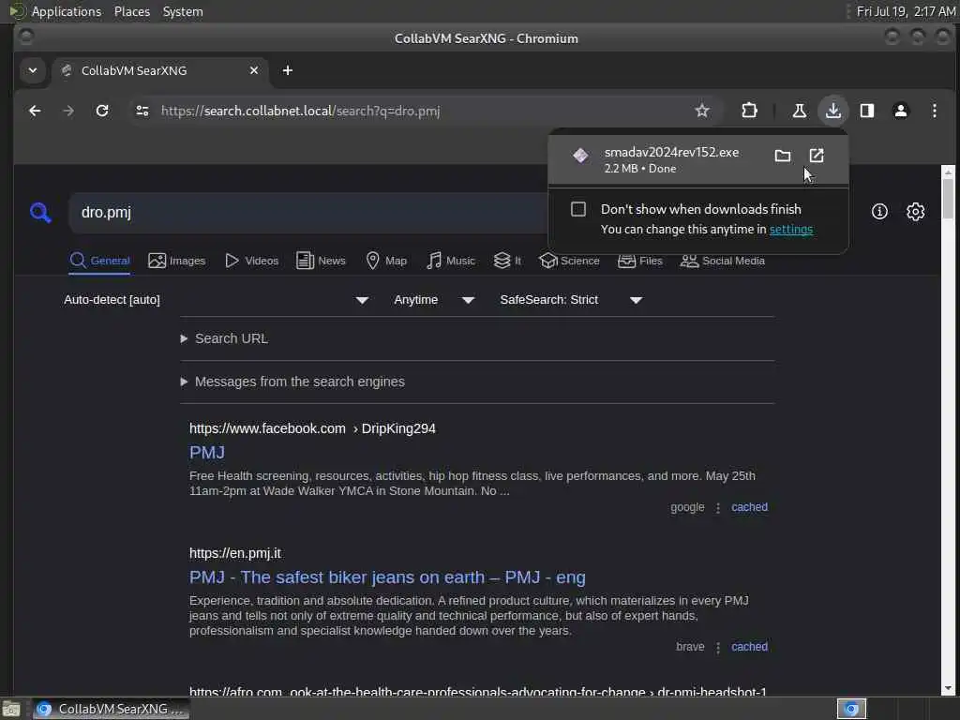Image resolution: width=960 pixels, height=720 pixels.
Task: Select the General search tab
Action: pos(99,261)
